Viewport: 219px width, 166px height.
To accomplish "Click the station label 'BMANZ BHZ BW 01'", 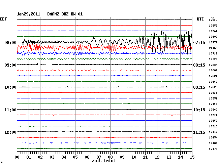I will click(65, 14).
